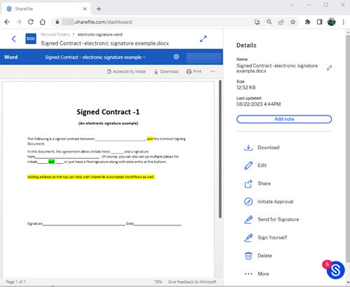
Task: Click the 78% zoom level in status bar
Action: tap(158, 282)
